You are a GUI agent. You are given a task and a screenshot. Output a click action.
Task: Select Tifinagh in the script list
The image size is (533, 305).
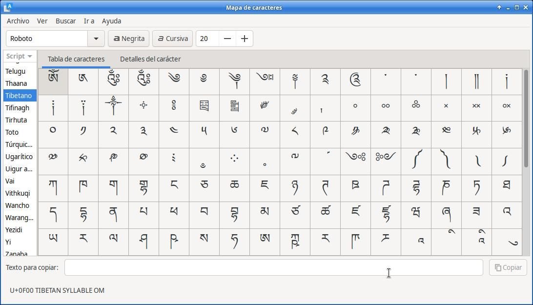(x=18, y=108)
